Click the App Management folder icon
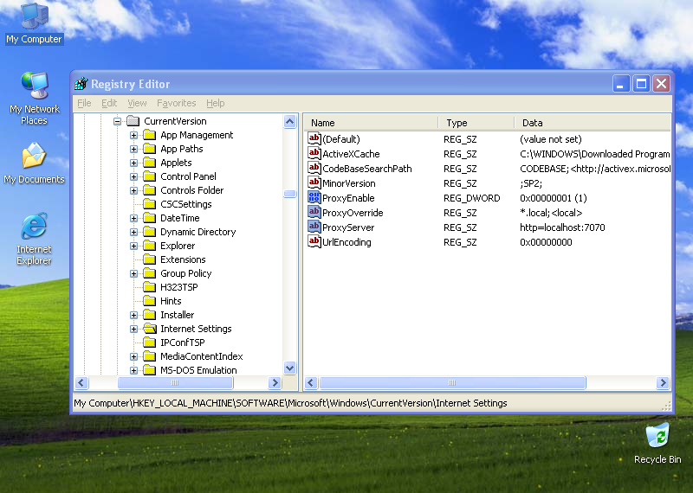693x493 pixels. (150, 135)
